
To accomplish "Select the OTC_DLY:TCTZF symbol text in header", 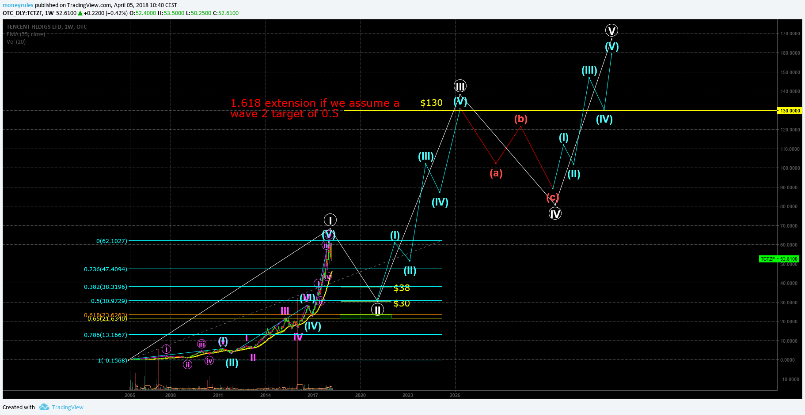I will [23, 13].
